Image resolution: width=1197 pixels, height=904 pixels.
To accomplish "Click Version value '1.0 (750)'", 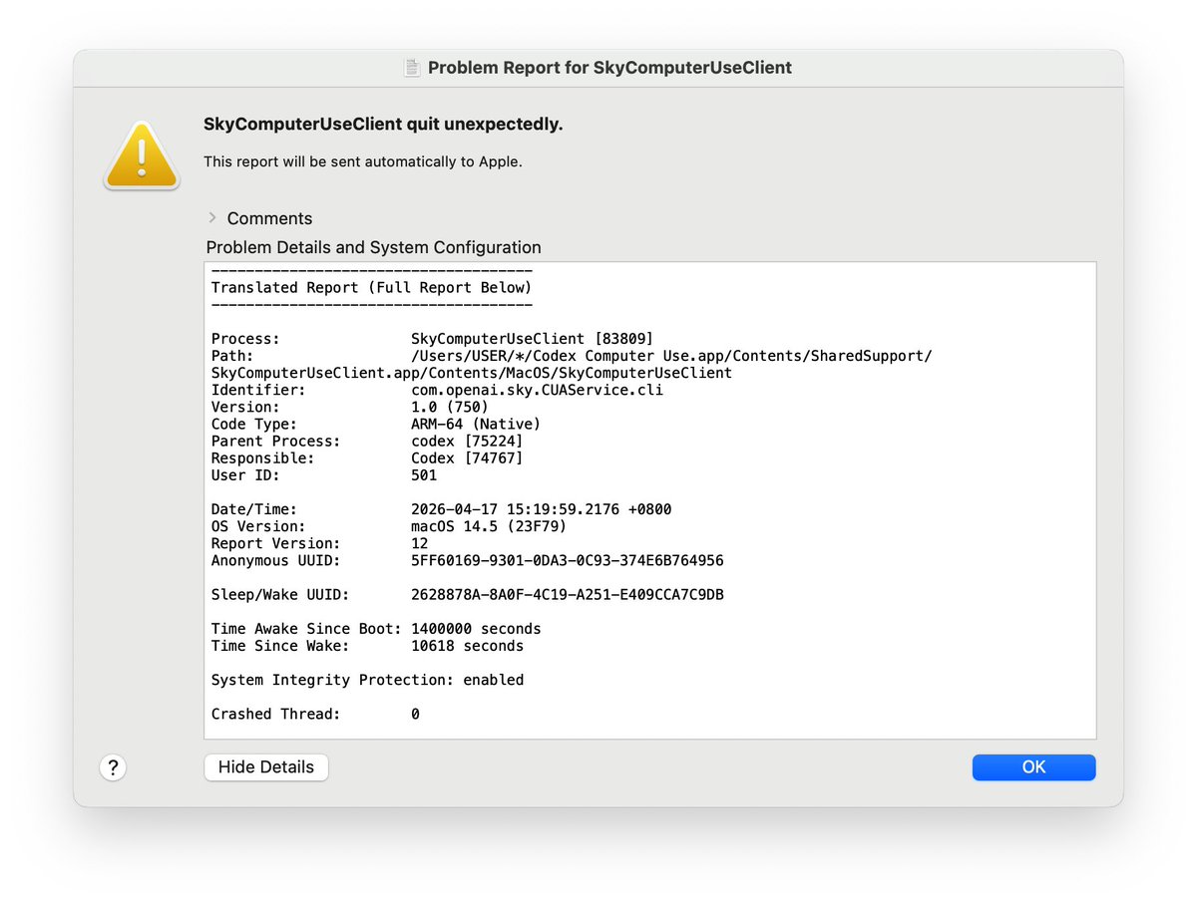I will coord(450,407).
